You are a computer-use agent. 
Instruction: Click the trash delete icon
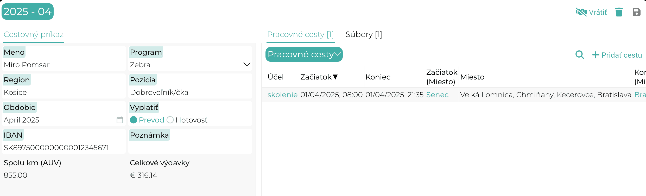point(619,12)
